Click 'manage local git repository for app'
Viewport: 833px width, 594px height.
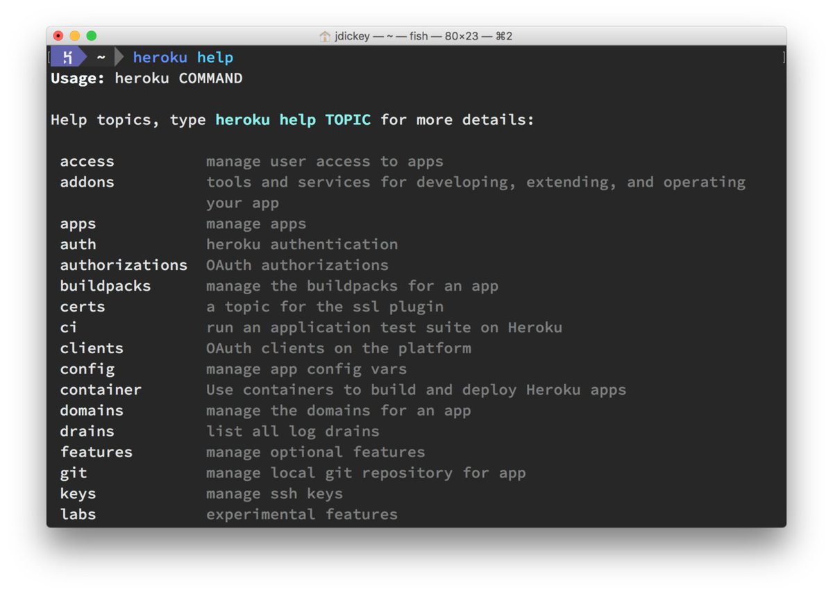click(367, 473)
